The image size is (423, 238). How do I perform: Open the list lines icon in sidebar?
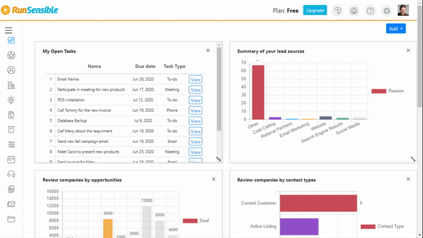pyautogui.click(x=11, y=145)
